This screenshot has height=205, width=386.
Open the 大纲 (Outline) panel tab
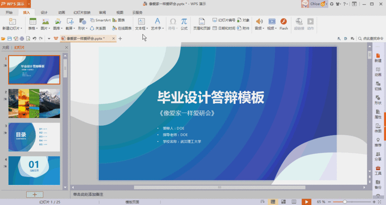click(5, 48)
